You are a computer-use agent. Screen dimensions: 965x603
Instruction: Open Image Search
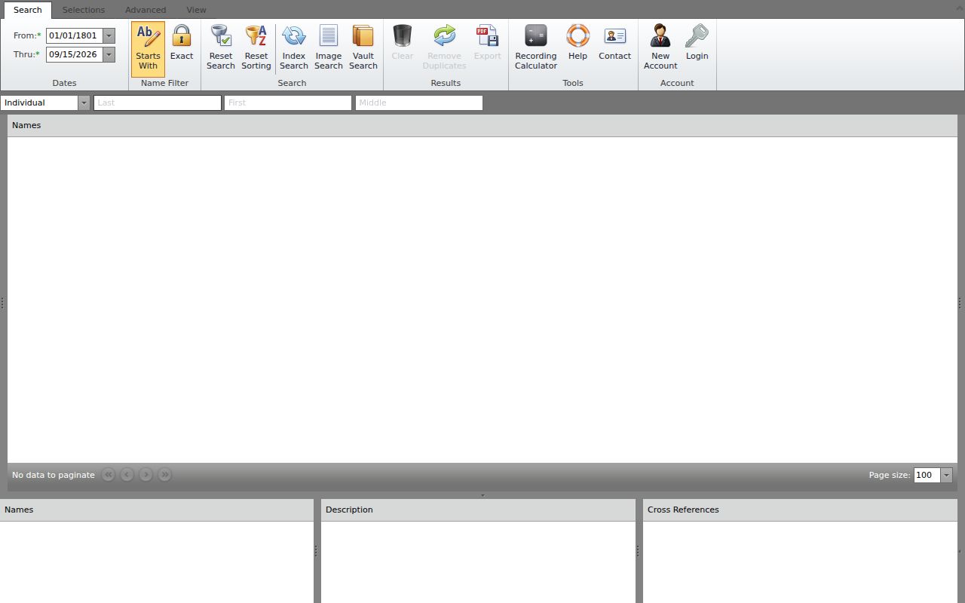(329, 48)
